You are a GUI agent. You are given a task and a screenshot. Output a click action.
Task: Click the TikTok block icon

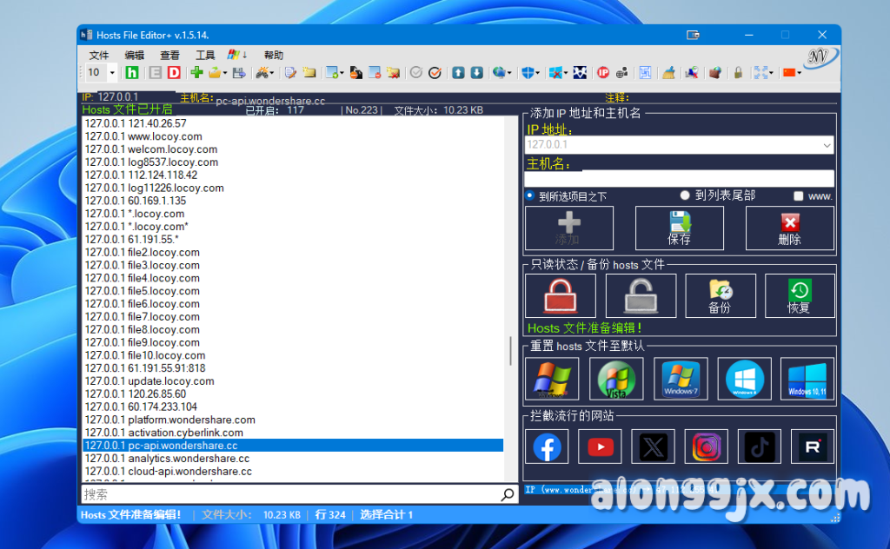click(x=759, y=446)
